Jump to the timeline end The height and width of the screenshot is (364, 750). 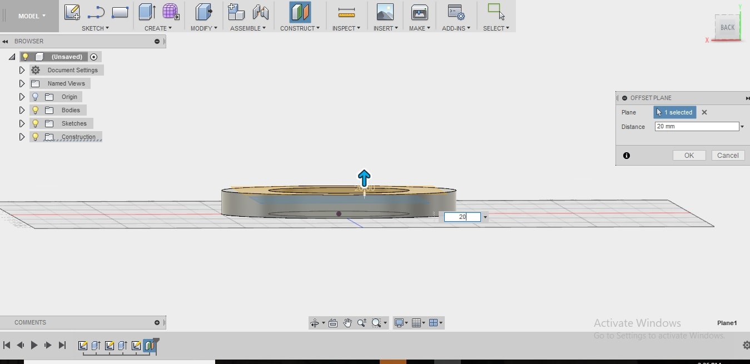click(x=62, y=345)
